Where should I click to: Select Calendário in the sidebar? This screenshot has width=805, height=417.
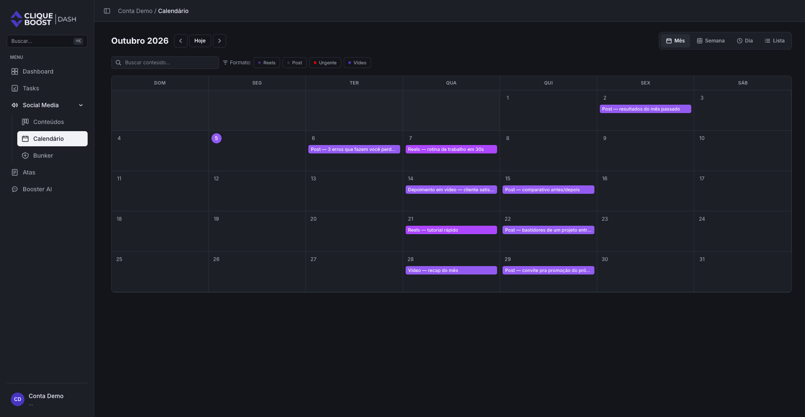coord(52,139)
